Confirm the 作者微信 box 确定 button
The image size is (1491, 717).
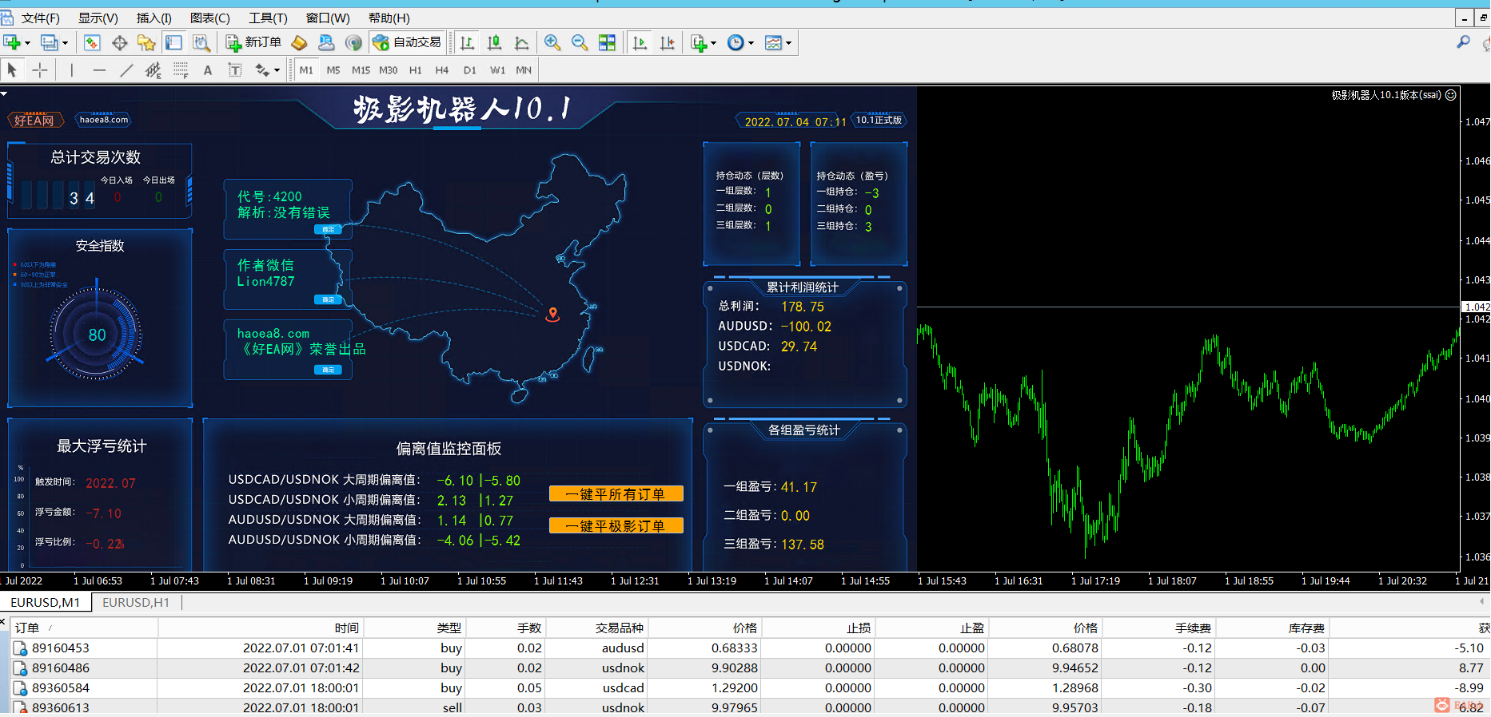(x=328, y=300)
